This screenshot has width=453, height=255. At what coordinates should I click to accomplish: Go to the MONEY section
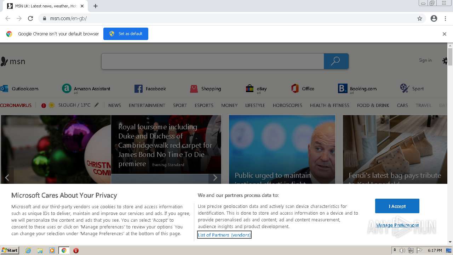pyautogui.click(x=229, y=105)
